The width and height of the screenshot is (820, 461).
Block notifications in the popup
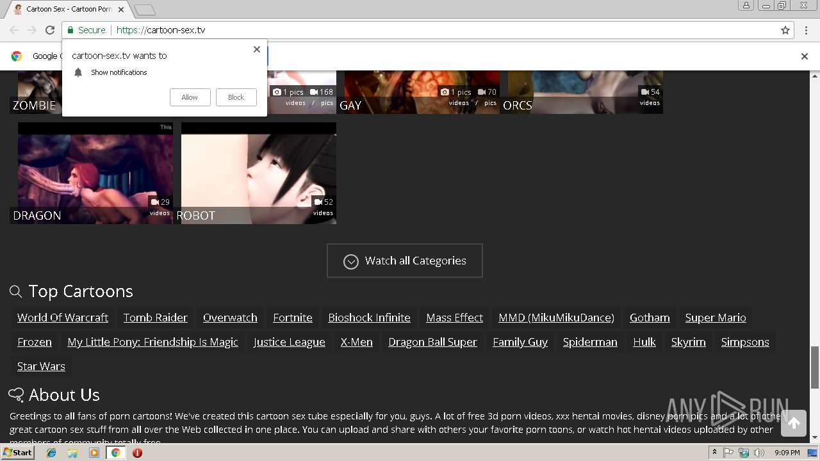pyautogui.click(x=236, y=97)
